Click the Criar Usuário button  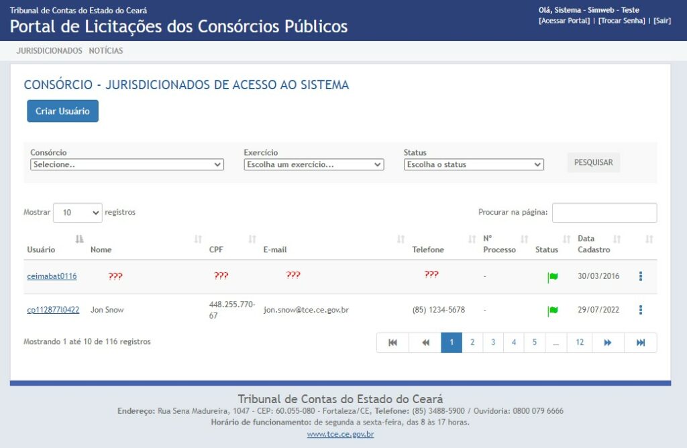point(62,111)
